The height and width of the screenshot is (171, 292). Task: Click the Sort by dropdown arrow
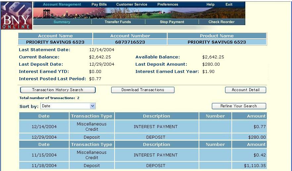coord(93,106)
